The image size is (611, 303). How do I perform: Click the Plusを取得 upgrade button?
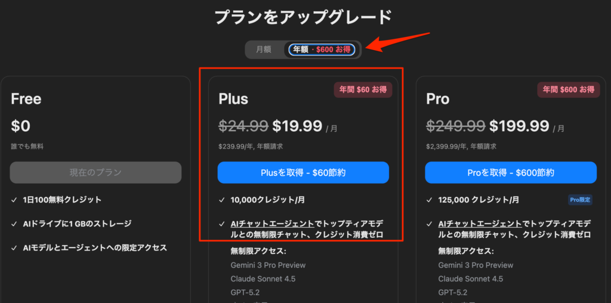(x=303, y=172)
